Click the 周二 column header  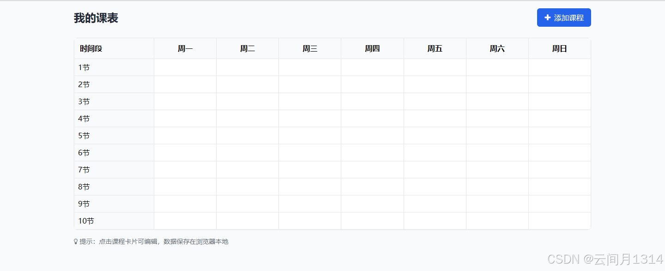(x=248, y=48)
